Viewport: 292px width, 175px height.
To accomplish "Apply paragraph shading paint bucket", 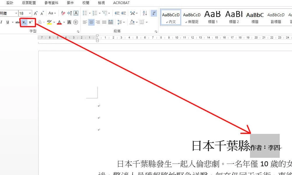I will click(132, 22).
